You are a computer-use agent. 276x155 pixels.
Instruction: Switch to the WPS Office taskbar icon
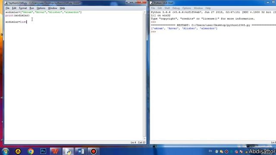tap(55, 151)
